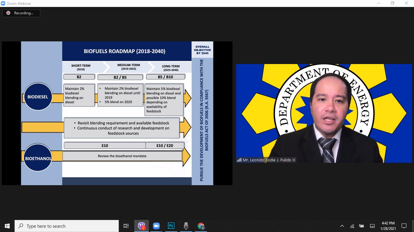414x232 pixels.
Task: Open the Windows Start menu
Action: [7, 226]
